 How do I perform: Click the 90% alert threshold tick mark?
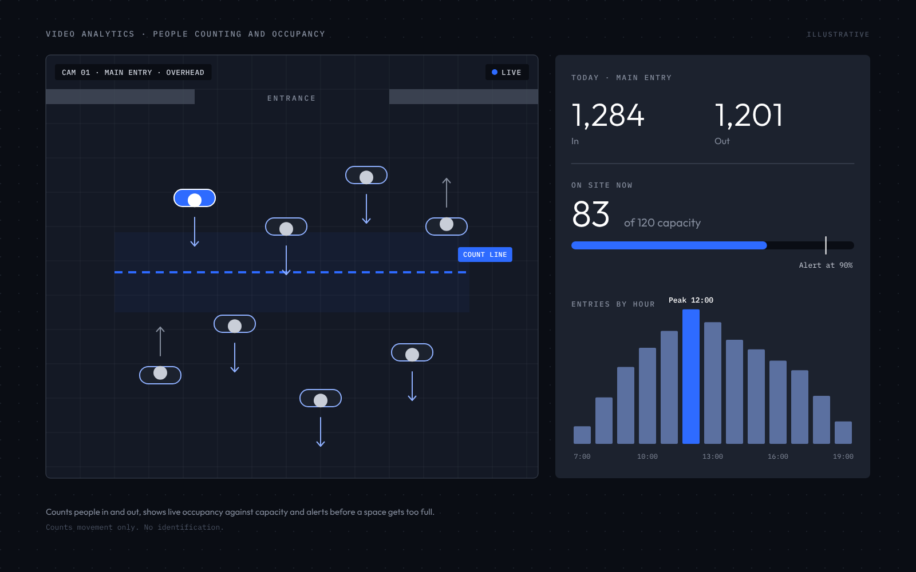[x=826, y=245]
